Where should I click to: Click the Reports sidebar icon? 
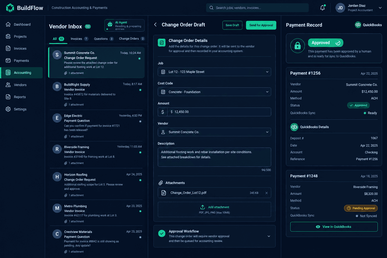[8, 97]
